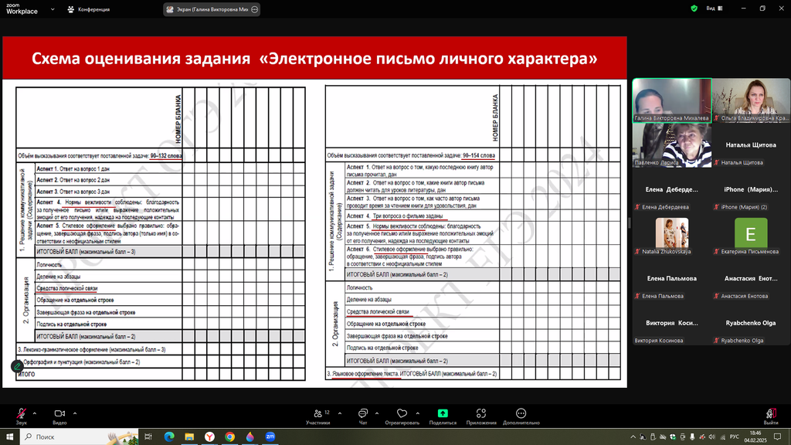Select Галина Викторовна Михалева's video thumbnail
Screen dimensions: 791x445
tap(672, 100)
